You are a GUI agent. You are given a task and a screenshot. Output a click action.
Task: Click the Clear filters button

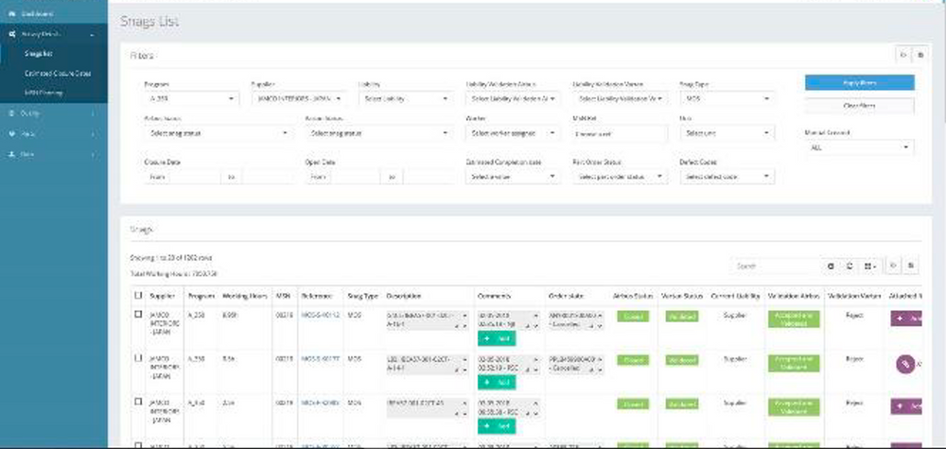click(859, 106)
